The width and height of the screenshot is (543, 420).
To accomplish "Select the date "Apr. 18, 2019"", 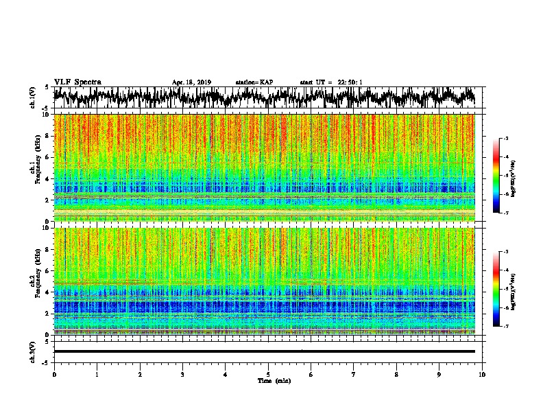I will (191, 82).
